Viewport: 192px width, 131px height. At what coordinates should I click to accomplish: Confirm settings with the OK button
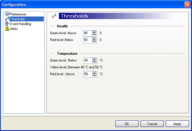pyautogui.click(x=127, y=124)
